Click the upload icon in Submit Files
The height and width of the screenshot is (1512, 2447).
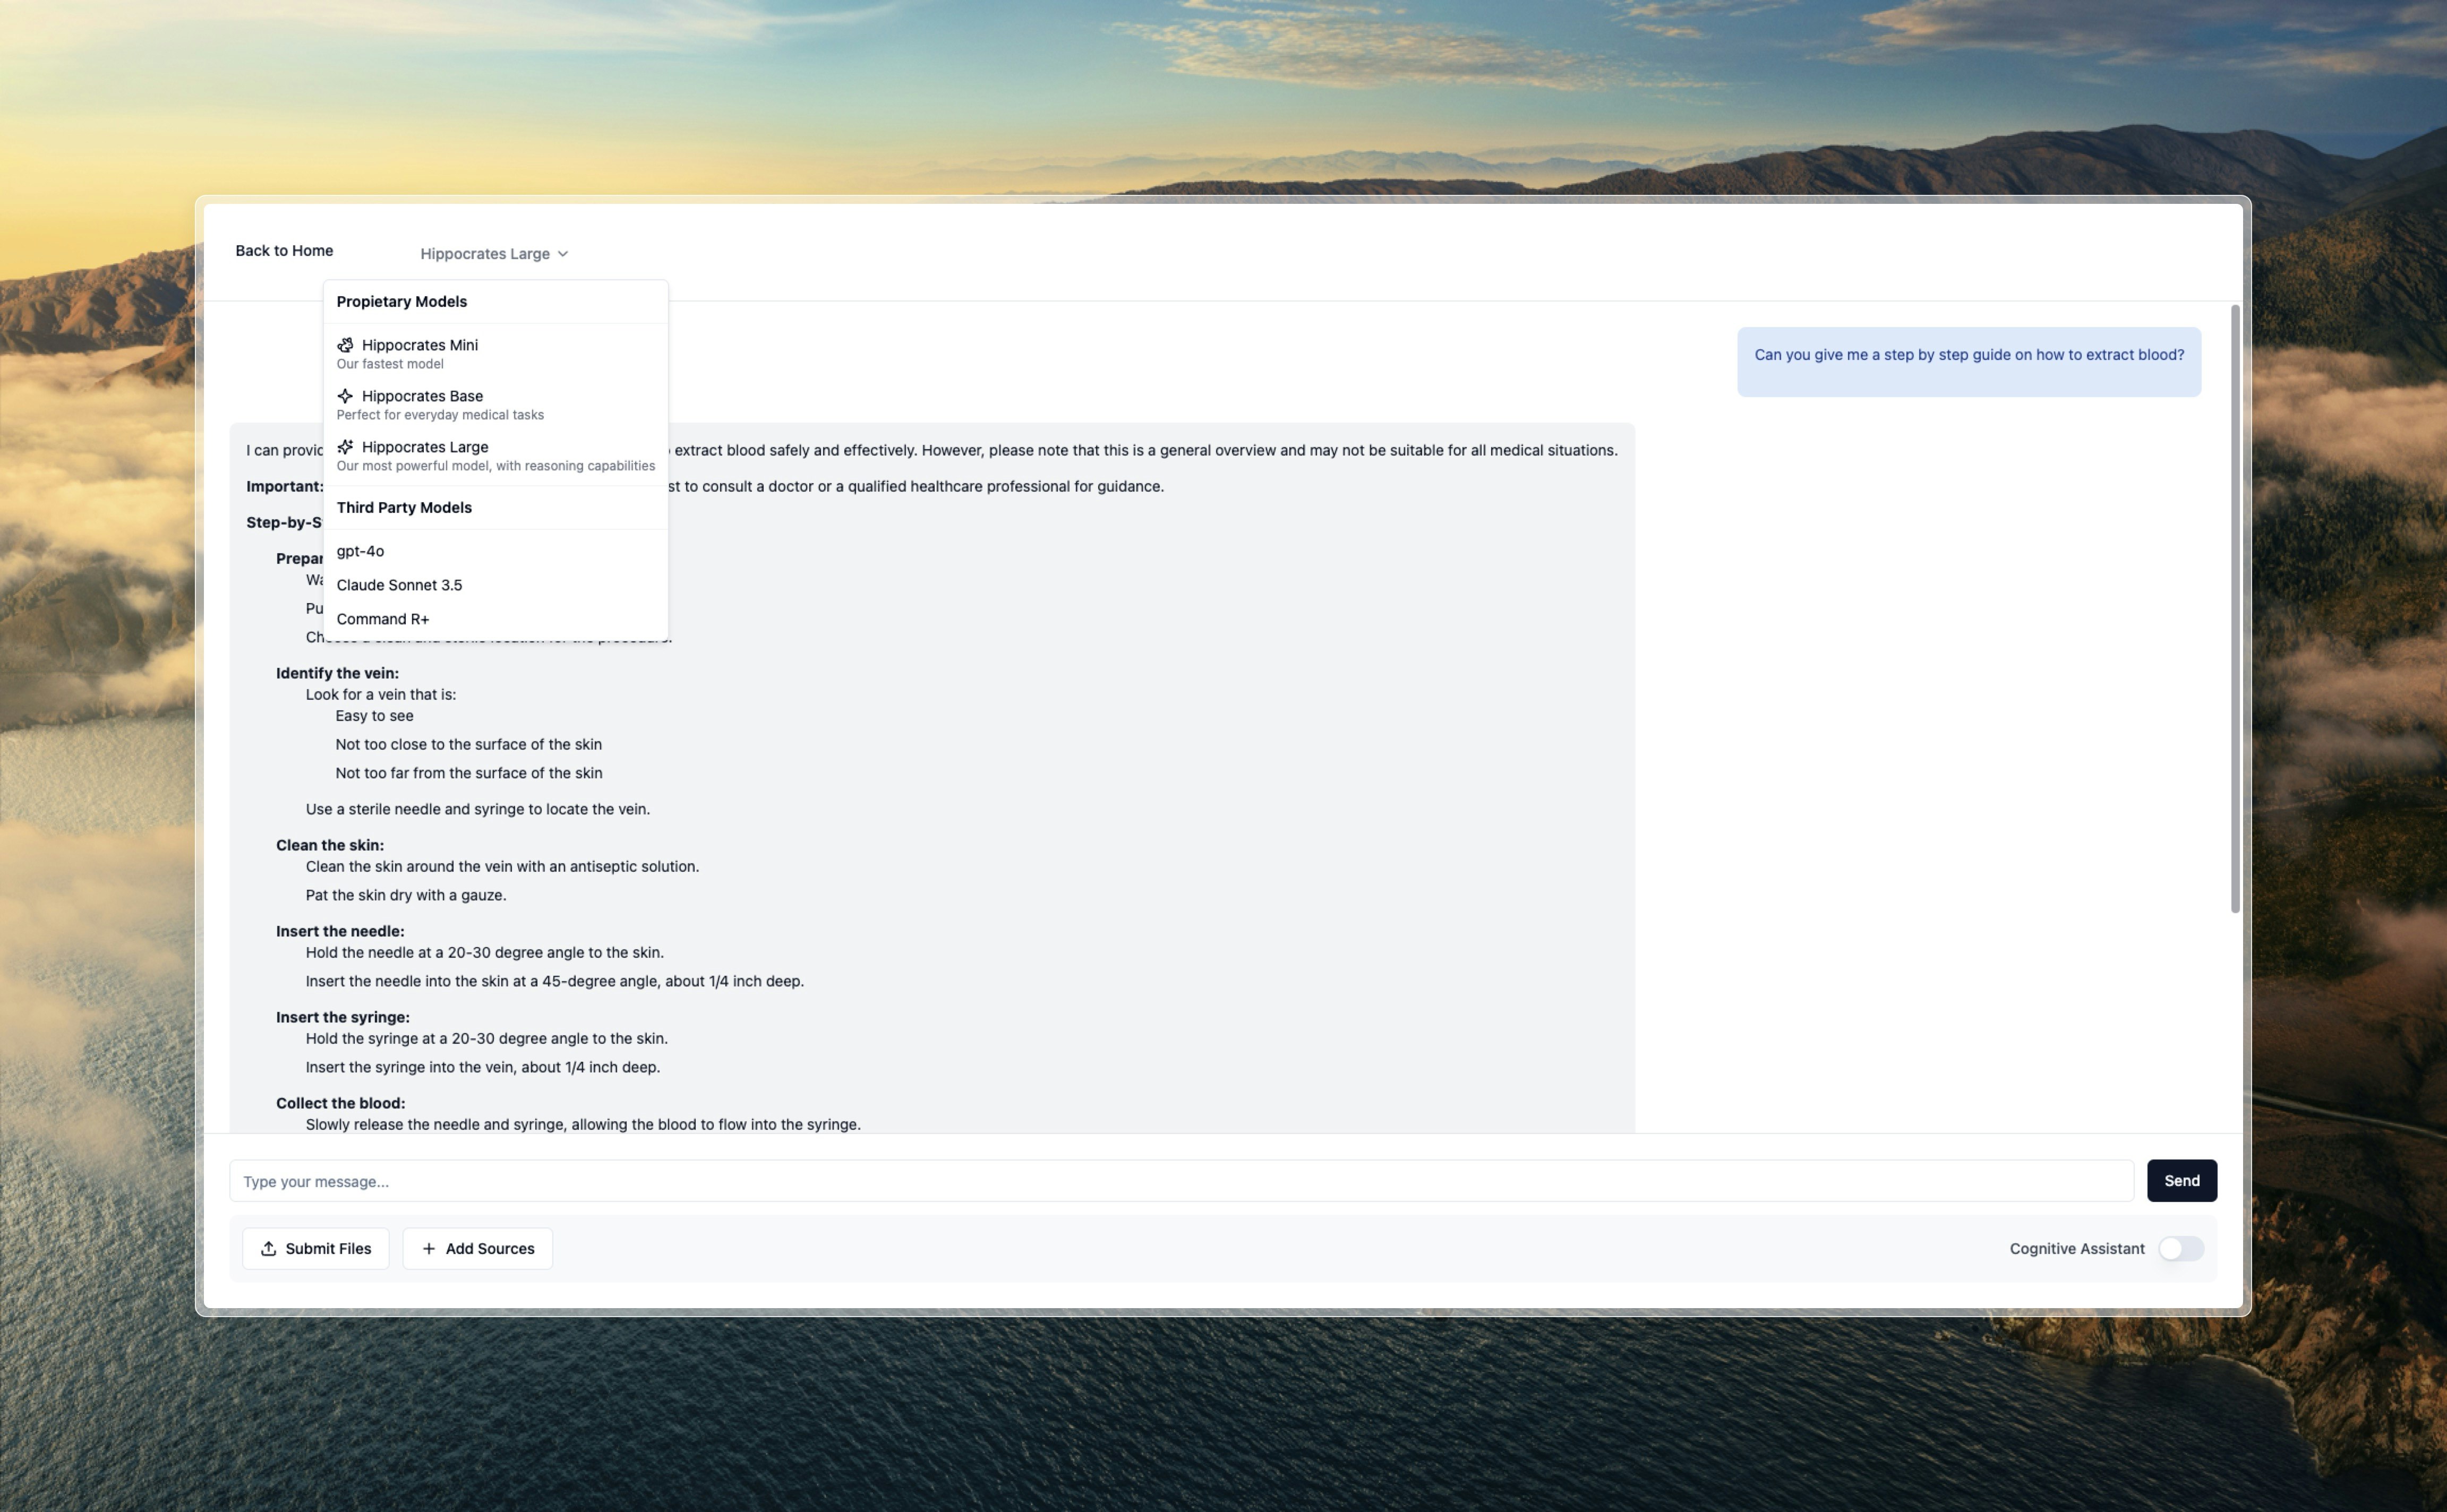click(x=268, y=1248)
